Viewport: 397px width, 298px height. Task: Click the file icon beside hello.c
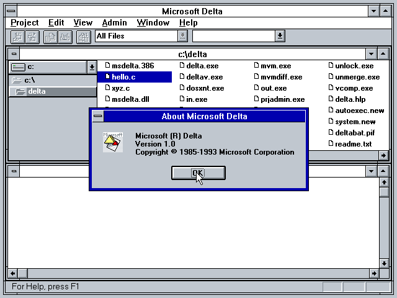click(x=107, y=76)
